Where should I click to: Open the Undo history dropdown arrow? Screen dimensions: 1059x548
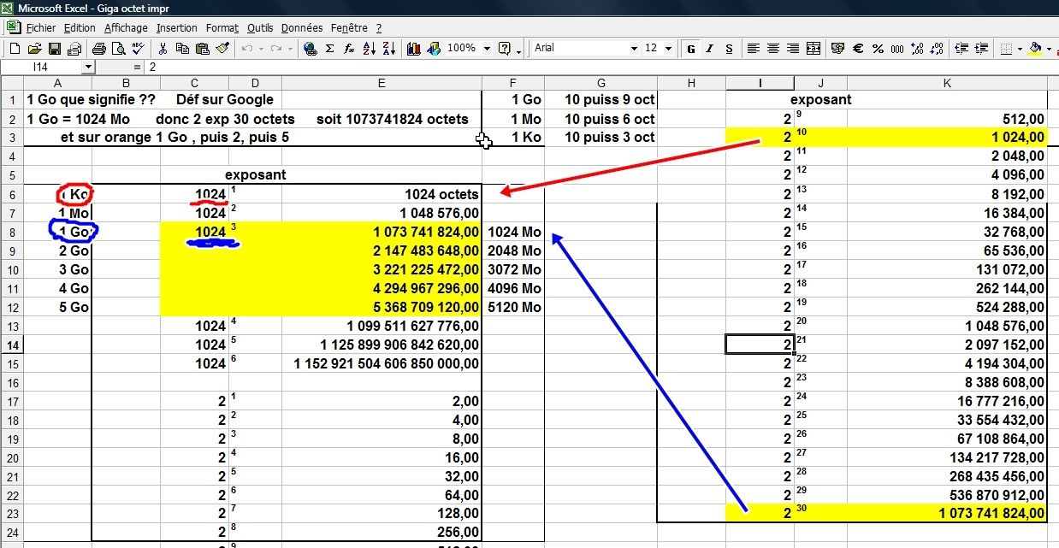[261, 49]
